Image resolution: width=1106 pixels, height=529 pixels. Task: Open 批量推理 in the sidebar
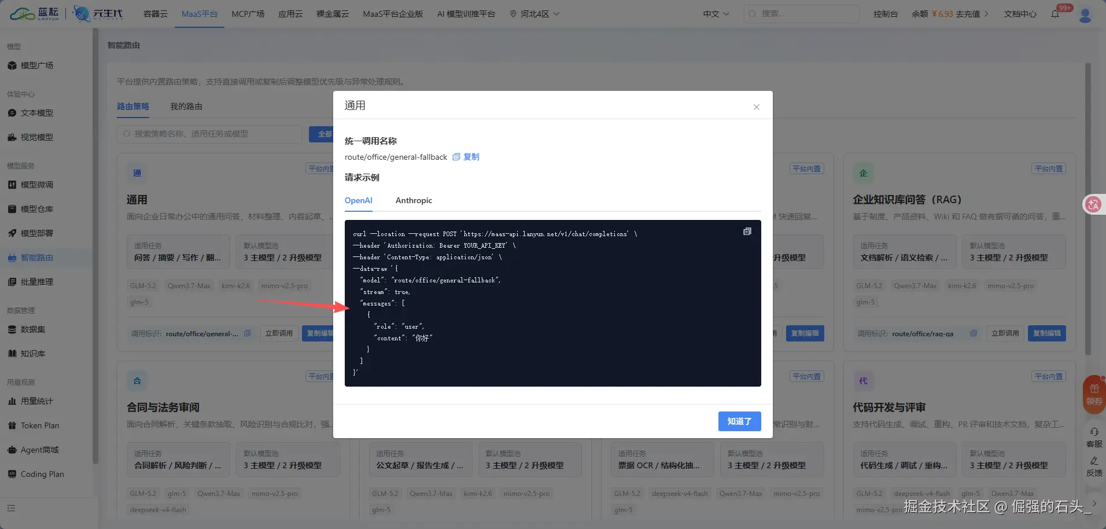coord(37,282)
